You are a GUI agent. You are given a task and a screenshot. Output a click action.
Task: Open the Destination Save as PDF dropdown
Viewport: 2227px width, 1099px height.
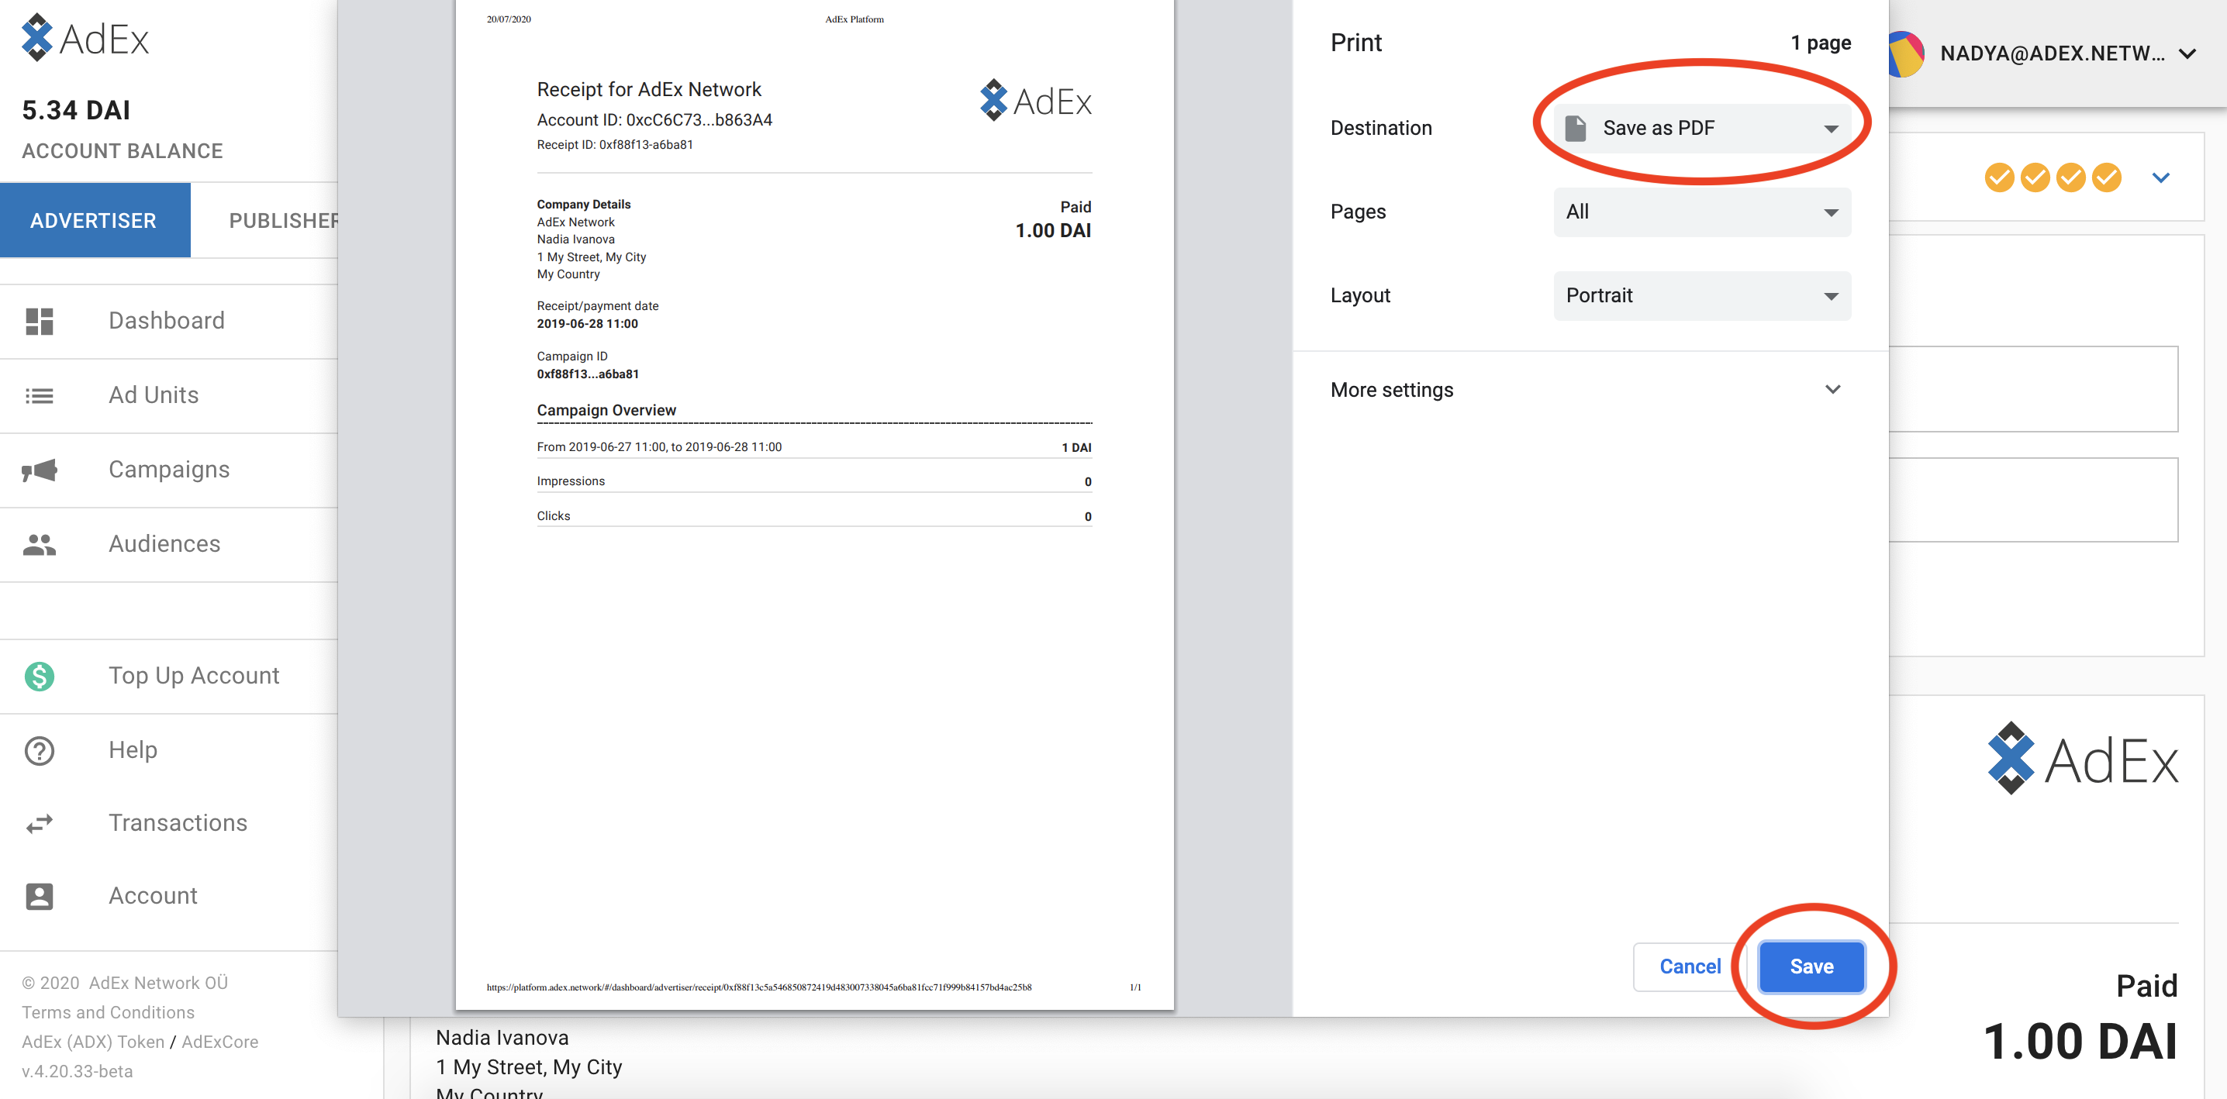(x=1701, y=128)
